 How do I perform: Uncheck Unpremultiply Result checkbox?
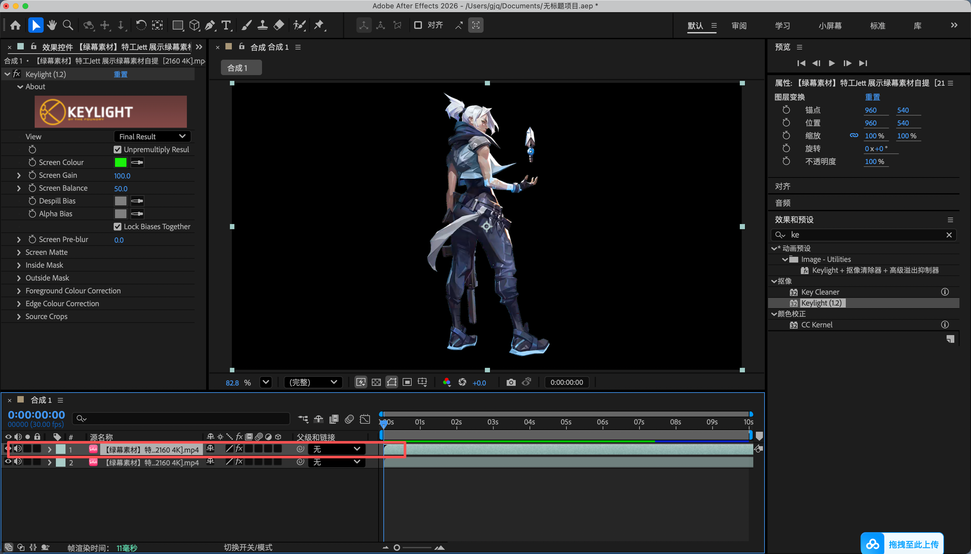pyautogui.click(x=118, y=150)
